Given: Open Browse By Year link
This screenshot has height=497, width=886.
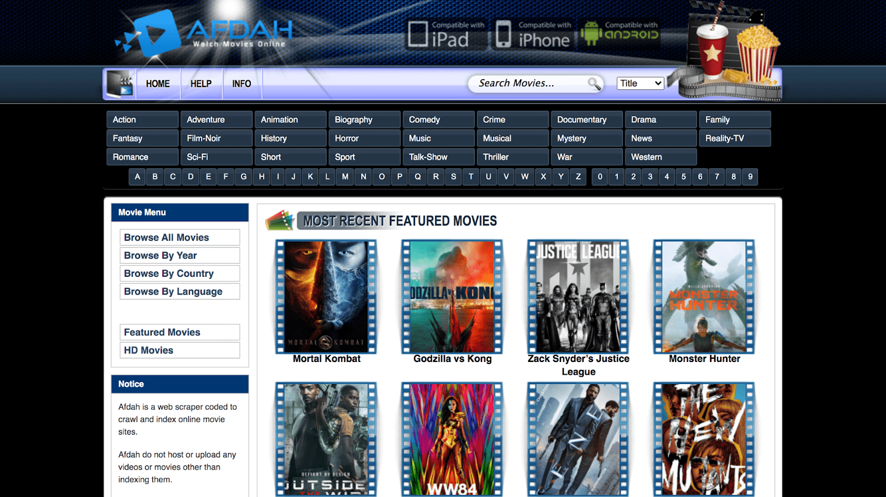Looking at the screenshot, I should pos(180,255).
